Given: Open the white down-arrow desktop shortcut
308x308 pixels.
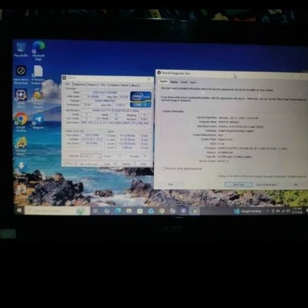Looking at the screenshot, I should (x=21, y=167).
